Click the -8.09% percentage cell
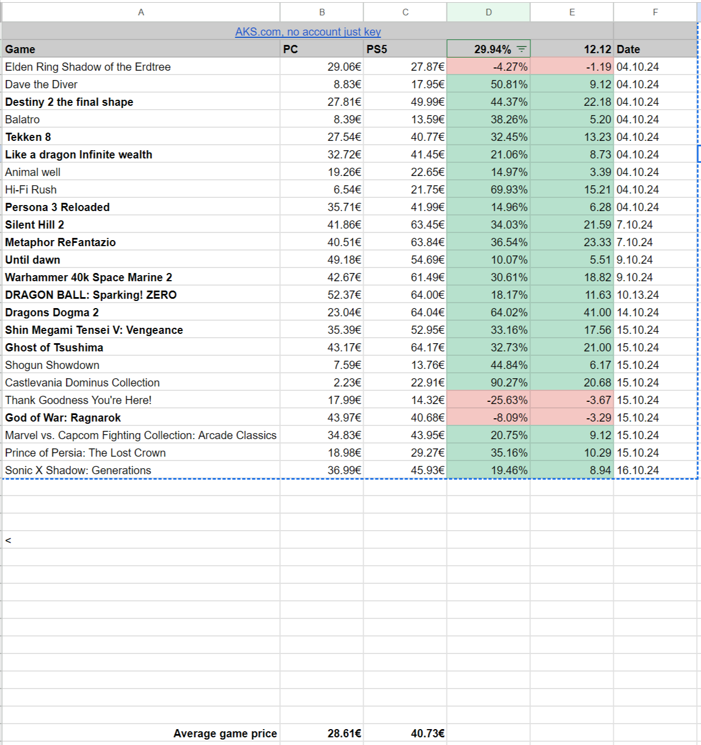This screenshot has height=745, width=701. [x=489, y=418]
